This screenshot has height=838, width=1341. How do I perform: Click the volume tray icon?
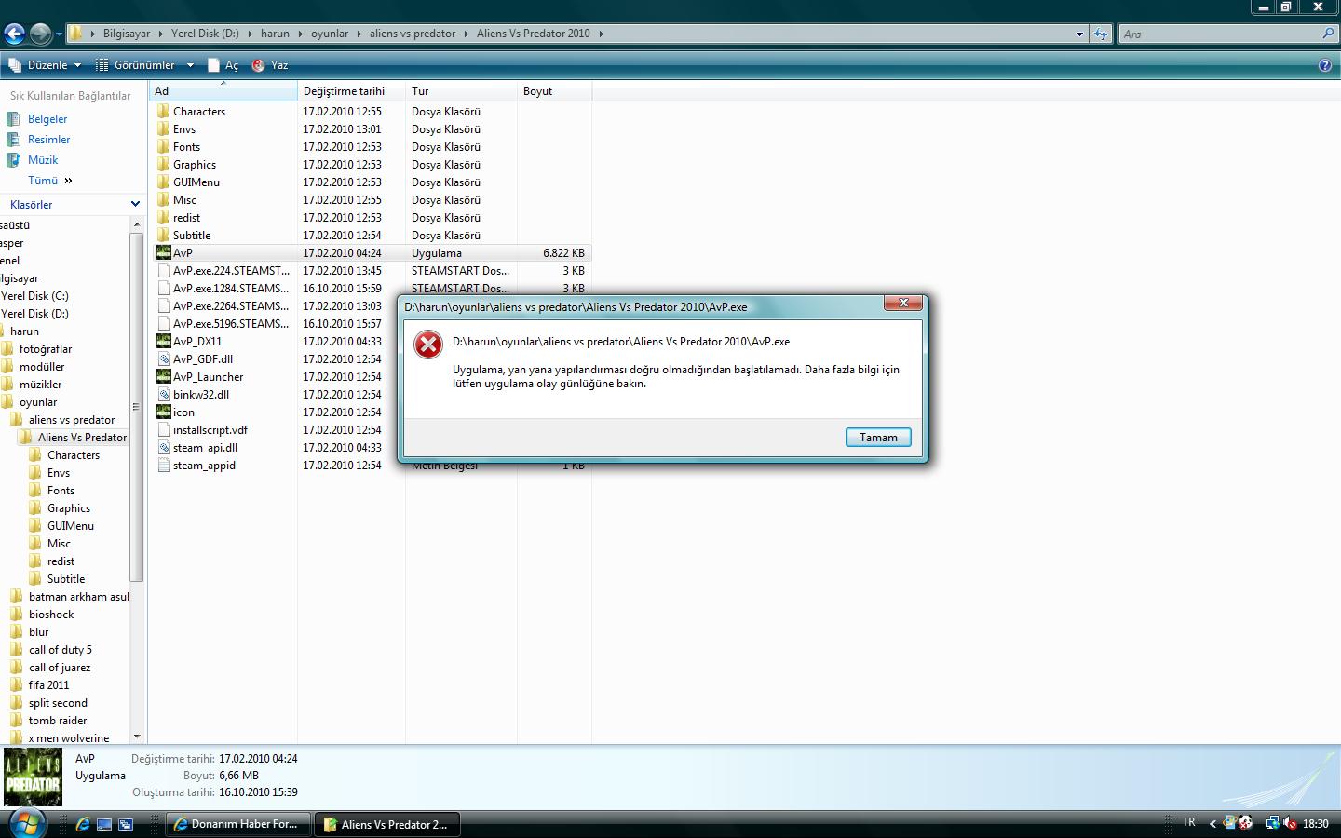[x=1290, y=823]
